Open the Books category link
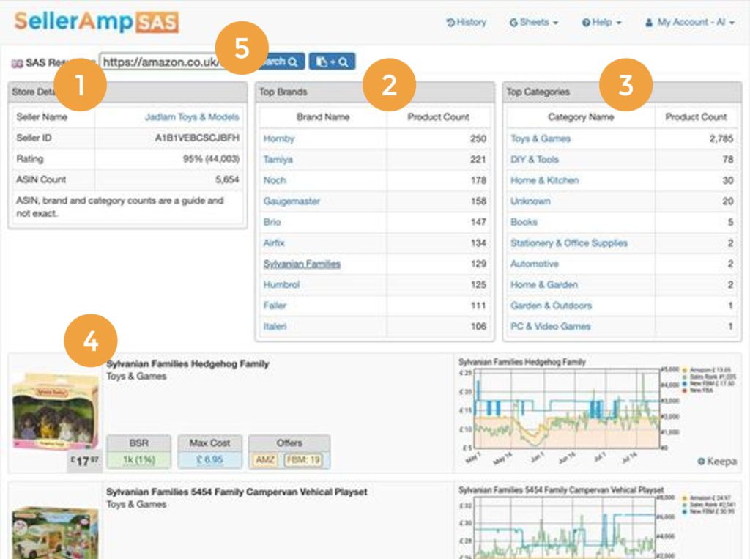This screenshot has height=559, width=750. (524, 222)
